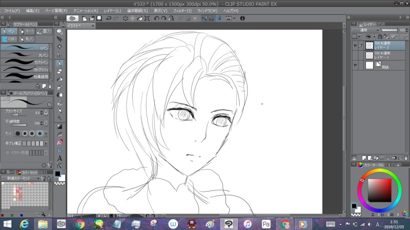Select the 効果線用 brush preset
This screenshot has width=410, height=230.
click(x=25, y=76)
